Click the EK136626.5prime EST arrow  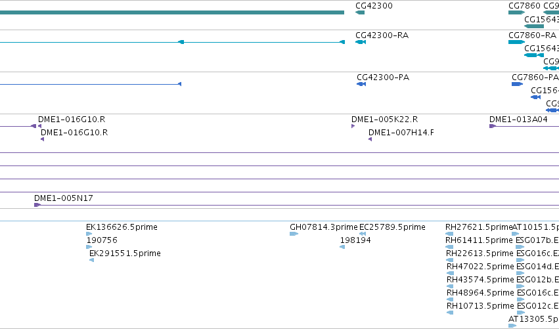(89, 234)
